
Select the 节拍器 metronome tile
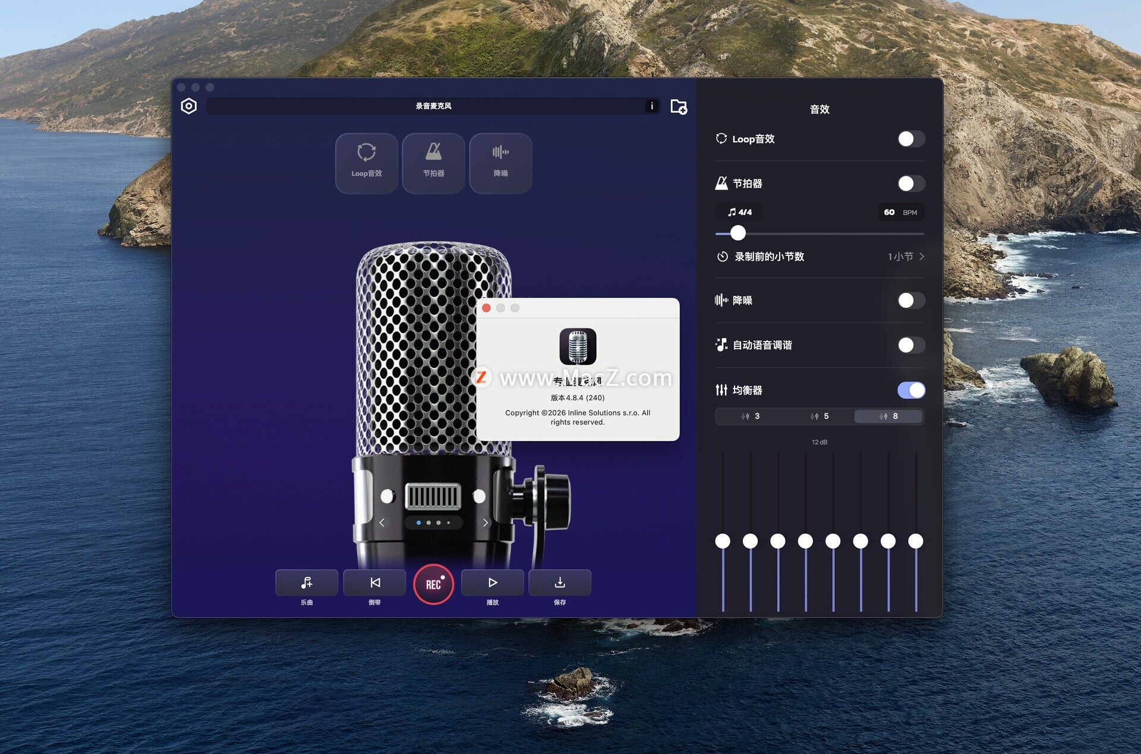pos(434,163)
